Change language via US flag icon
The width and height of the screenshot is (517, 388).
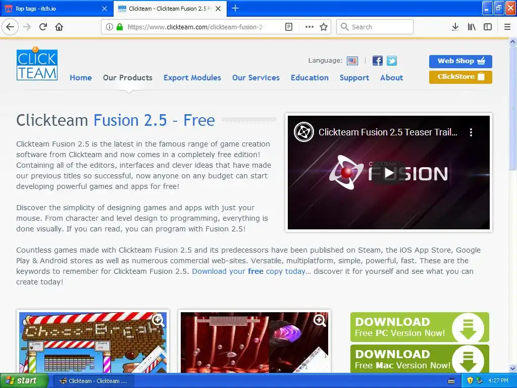[x=352, y=61]
